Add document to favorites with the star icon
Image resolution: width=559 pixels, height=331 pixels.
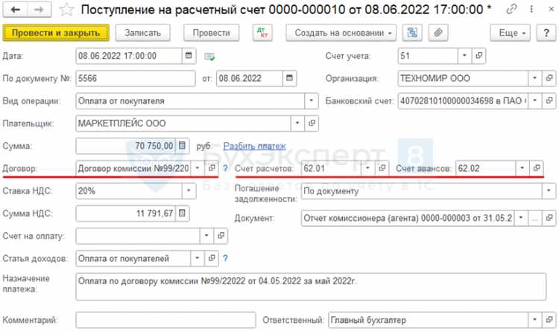pos(66,10)
